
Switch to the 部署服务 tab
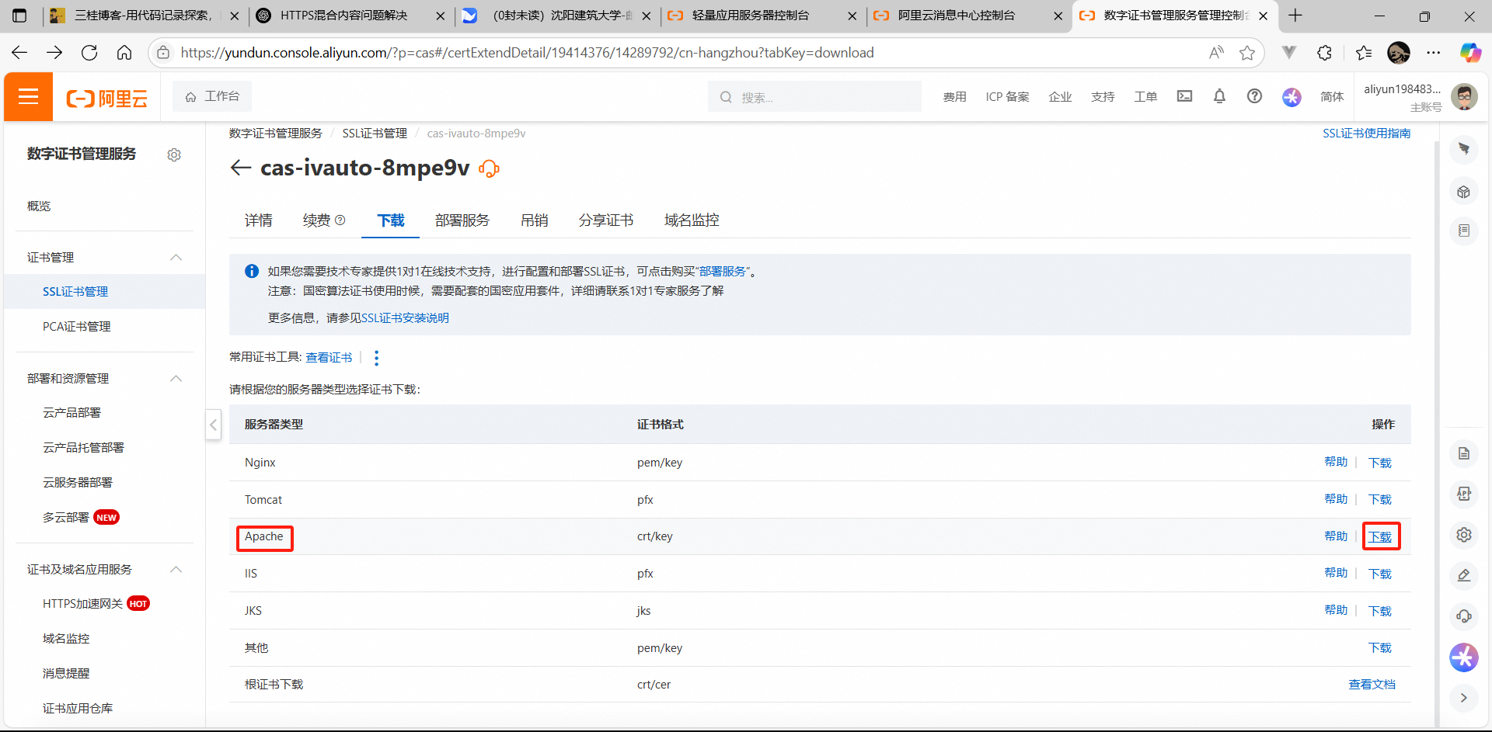click(x=462, y=220)
